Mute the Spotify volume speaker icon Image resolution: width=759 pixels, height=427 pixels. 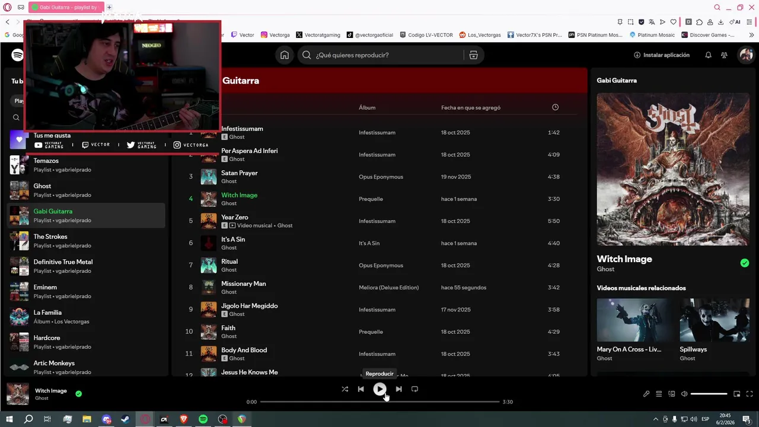pyautogui.click(x=684, y=394)
